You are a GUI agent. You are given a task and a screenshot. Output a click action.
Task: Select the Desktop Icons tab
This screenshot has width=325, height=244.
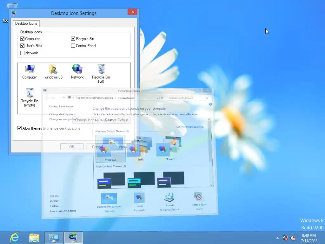click(26, 24)
